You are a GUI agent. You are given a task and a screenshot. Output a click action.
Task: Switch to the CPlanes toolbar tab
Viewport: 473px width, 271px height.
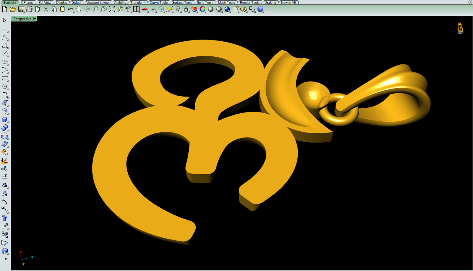pos(27,2)
